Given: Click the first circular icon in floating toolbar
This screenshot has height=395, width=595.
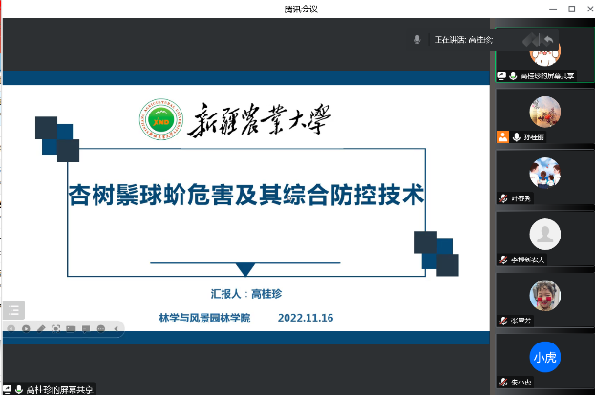Looking at the screenshot, I should [x=11, y=329].
